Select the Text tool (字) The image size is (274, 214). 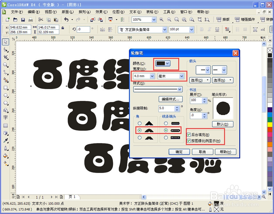coord(6,118)
